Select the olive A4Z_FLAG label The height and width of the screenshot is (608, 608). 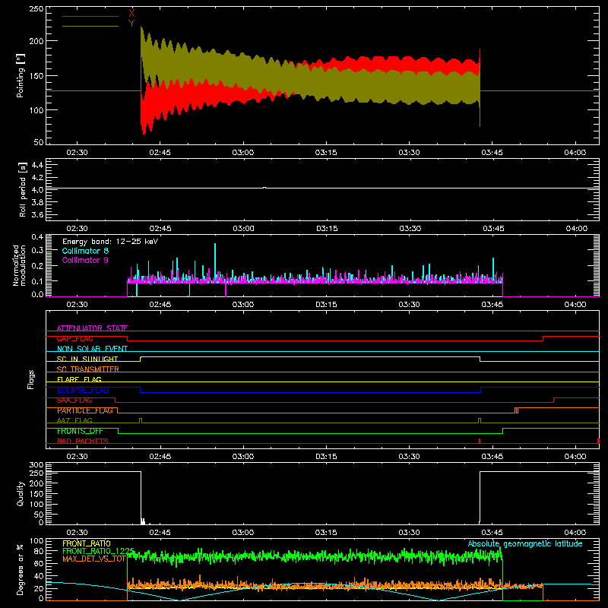click(x=74, y=420)
